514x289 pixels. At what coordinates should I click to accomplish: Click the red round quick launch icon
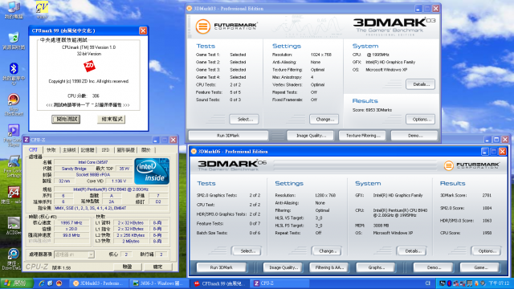[x=59, y=283]
